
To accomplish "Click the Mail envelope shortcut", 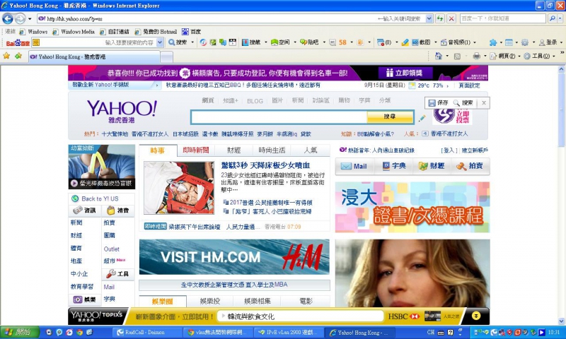I will click(354, 166).
